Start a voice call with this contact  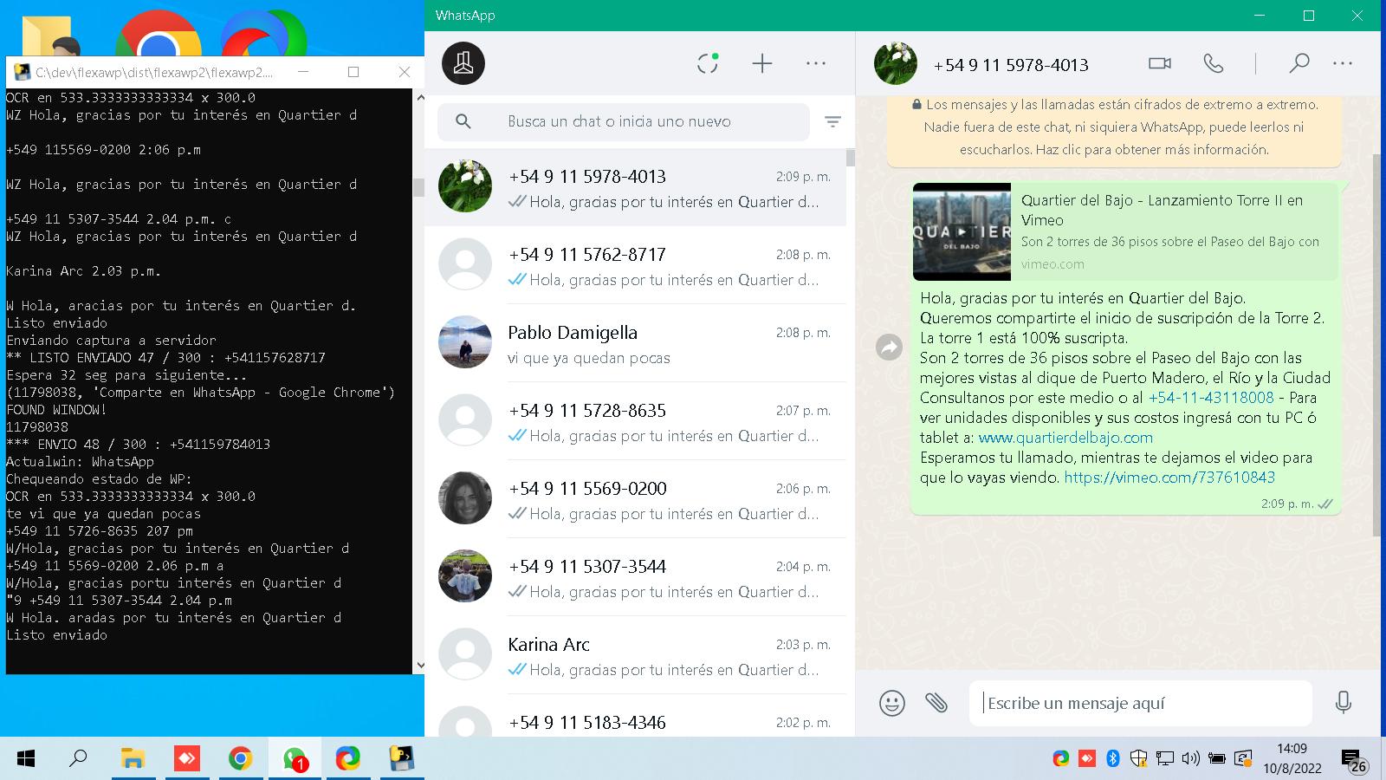click(x=1214, y=63)
